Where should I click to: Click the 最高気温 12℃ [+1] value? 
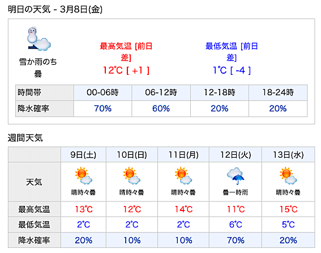tap(126, 70)
